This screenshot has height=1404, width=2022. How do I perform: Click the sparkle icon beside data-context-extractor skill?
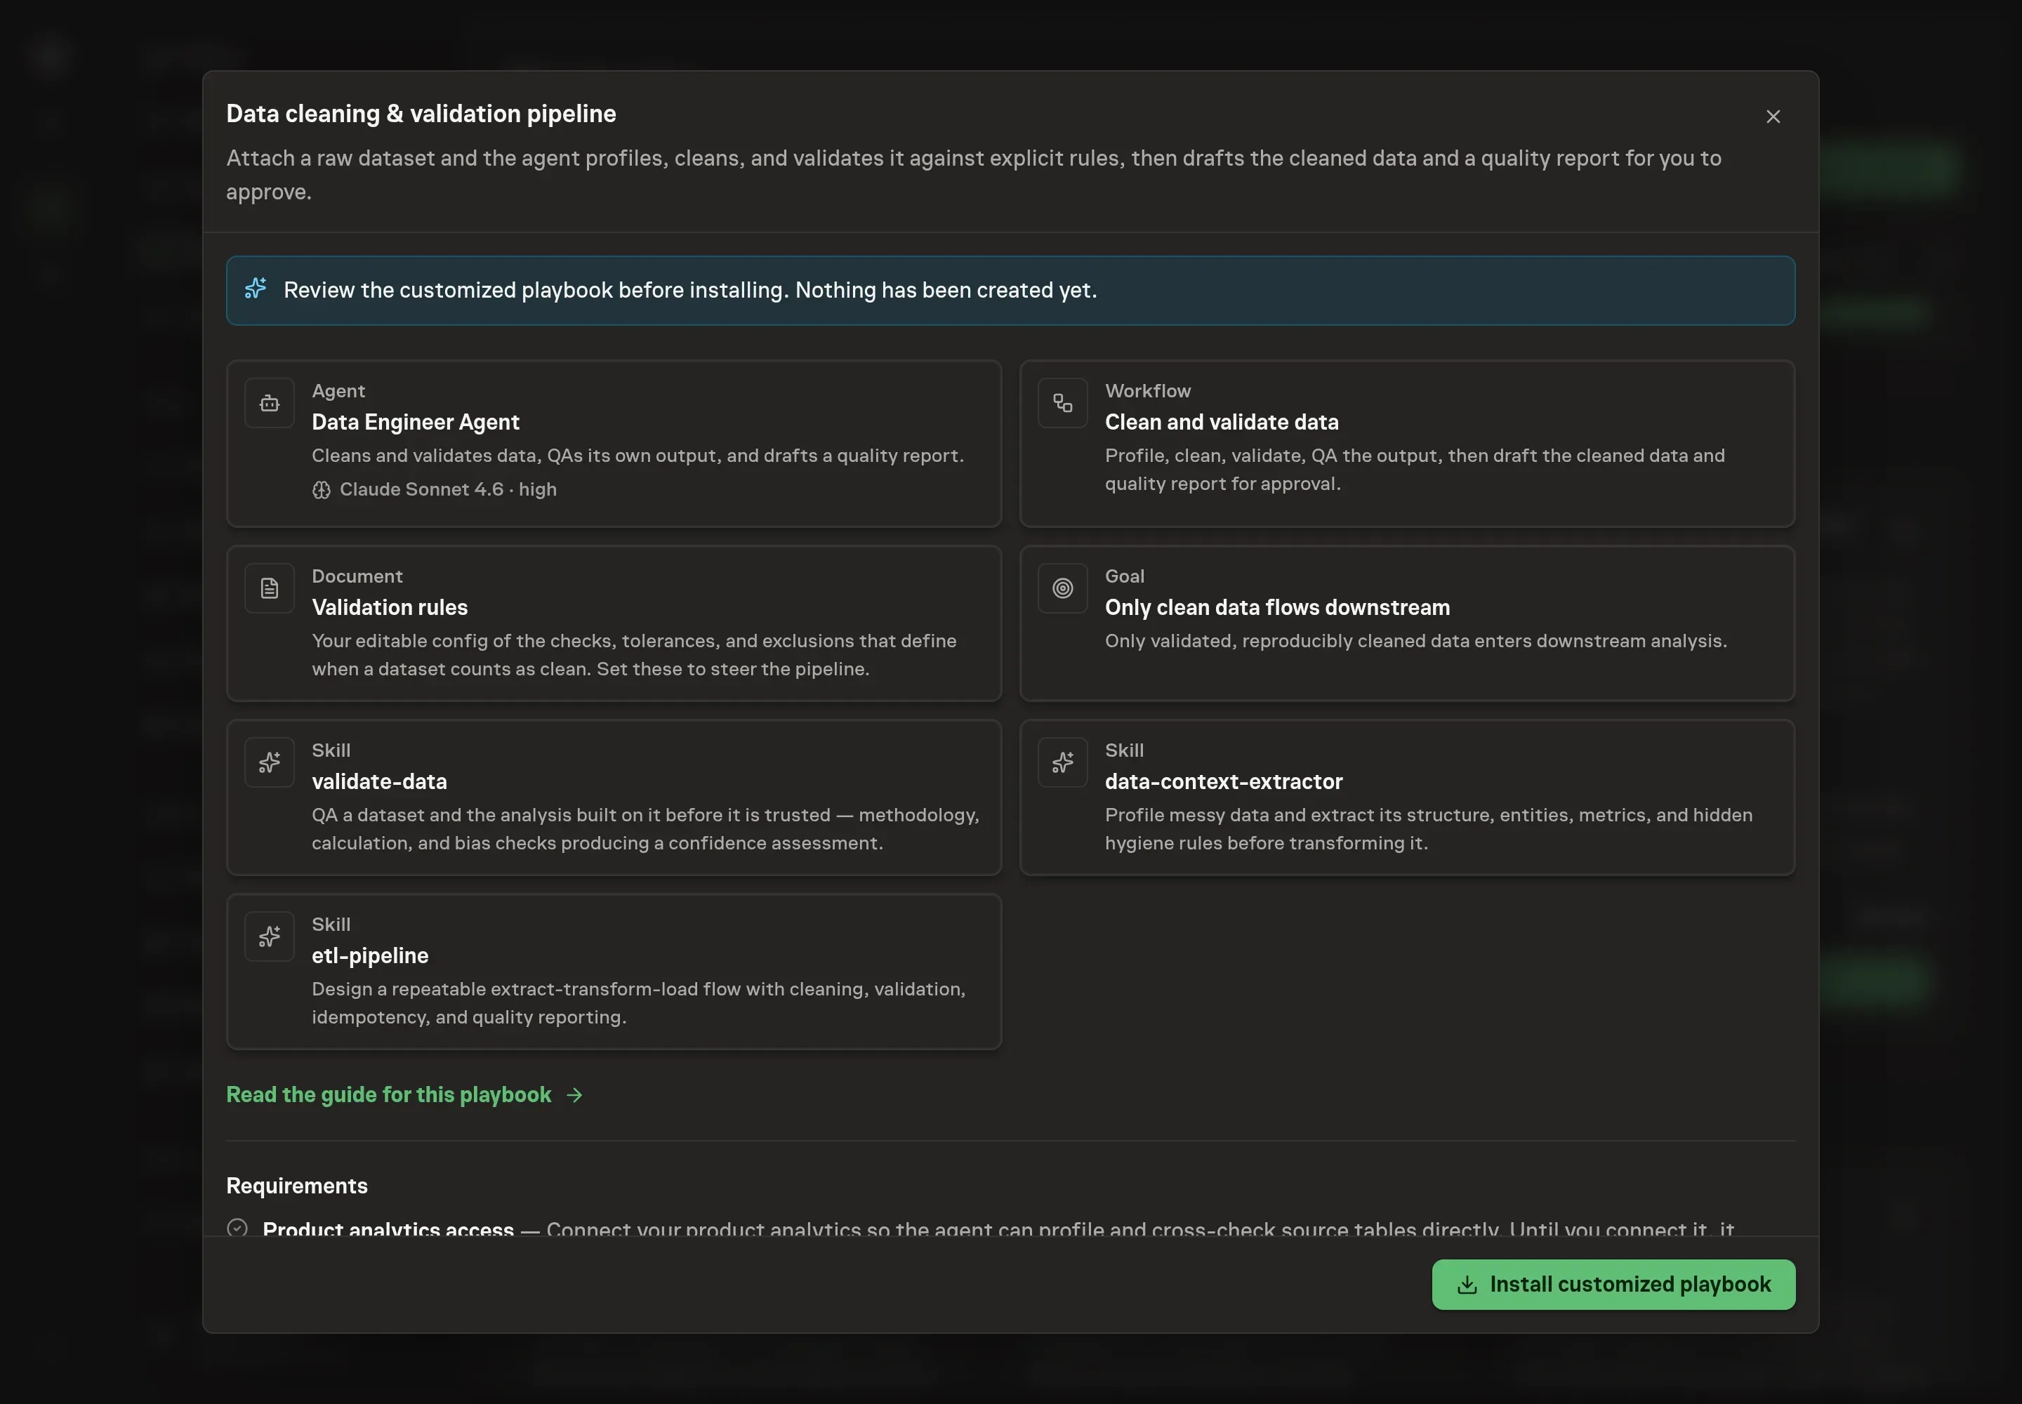pos(1062,762)
